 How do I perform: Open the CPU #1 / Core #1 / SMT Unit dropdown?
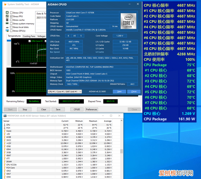pos(65,92)
